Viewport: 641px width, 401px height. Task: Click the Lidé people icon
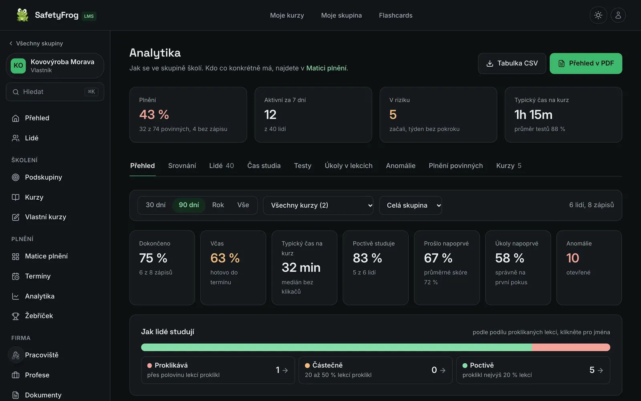point(16,138)
